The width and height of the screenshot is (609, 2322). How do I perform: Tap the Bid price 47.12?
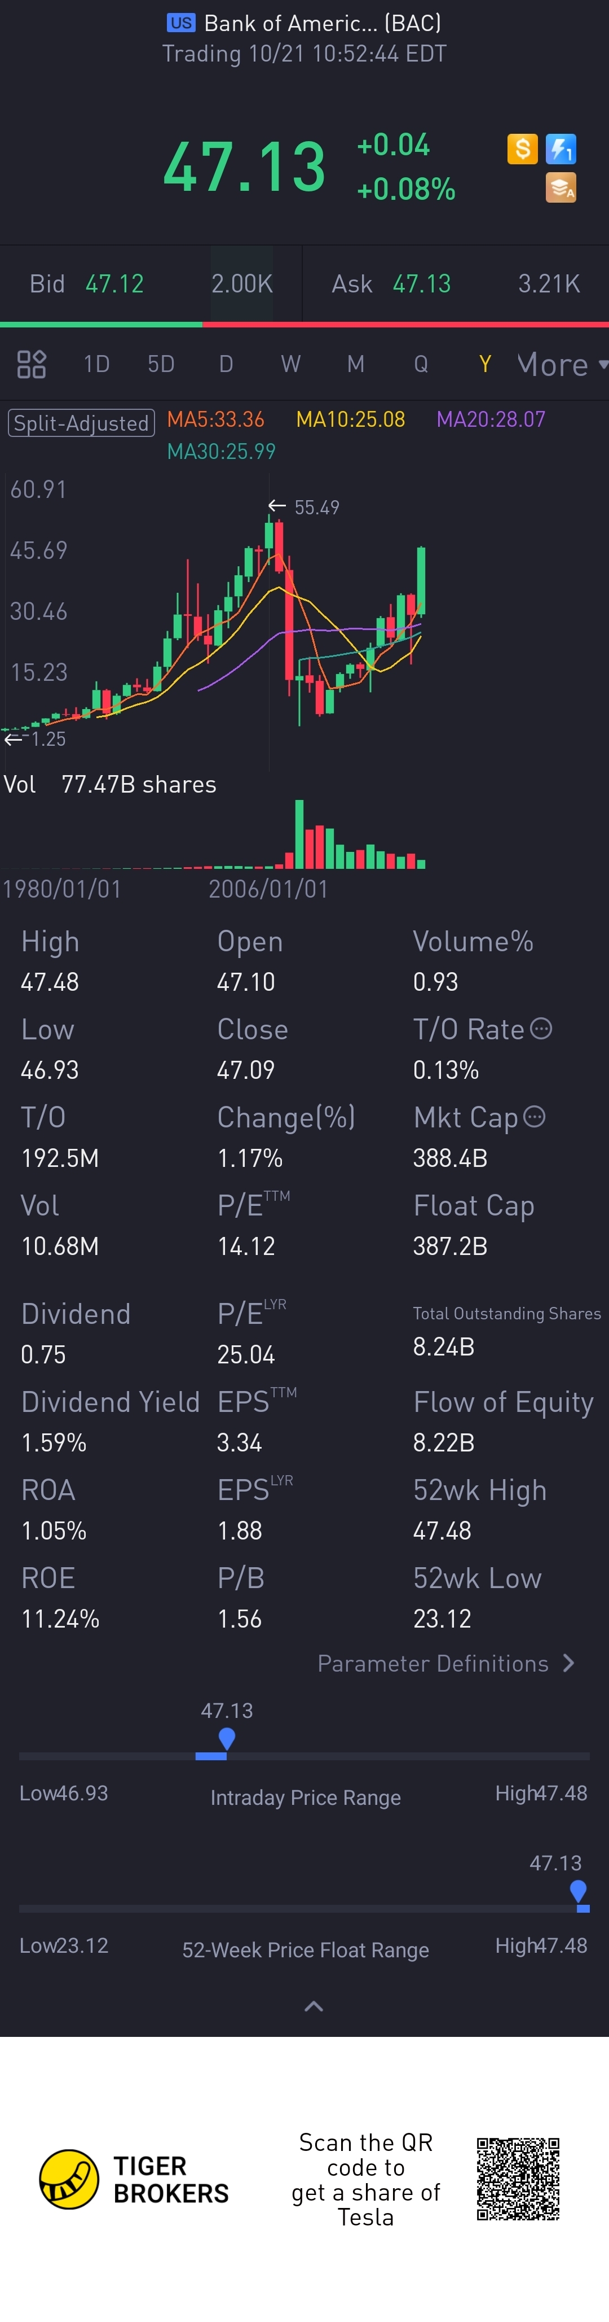[114, 284]
